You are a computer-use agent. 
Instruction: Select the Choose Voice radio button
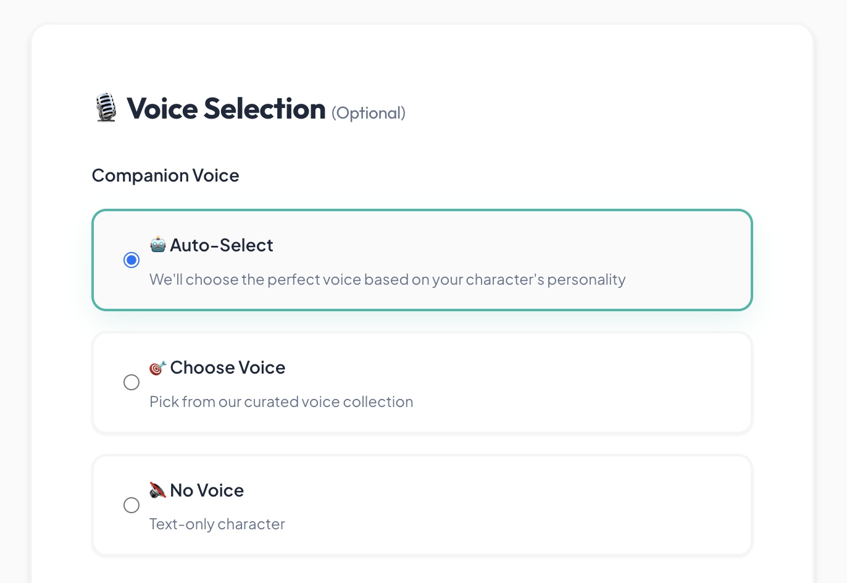coord(131,382)
